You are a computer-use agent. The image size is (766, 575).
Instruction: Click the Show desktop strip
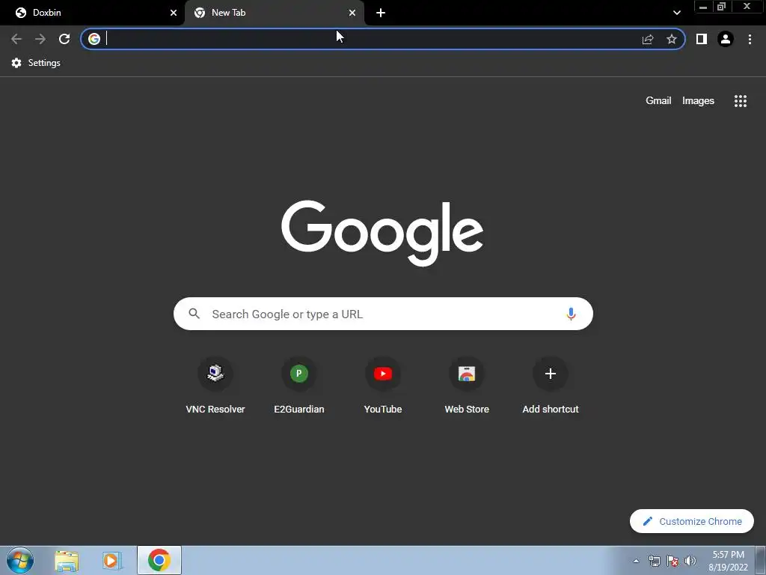pyautogui.click(x=761, y=560)
